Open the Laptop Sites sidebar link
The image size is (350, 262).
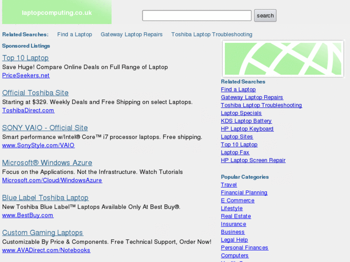pyautogui.click(x=237, y=137)
